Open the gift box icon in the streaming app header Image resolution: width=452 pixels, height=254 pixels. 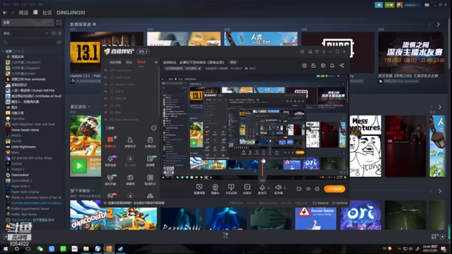tap(305, 65)
